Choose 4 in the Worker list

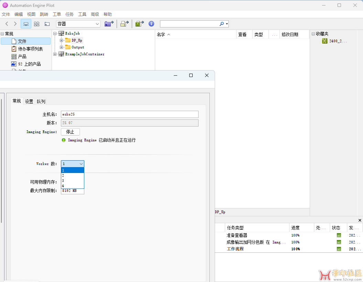pyautogui.click(x=73, y=186)
